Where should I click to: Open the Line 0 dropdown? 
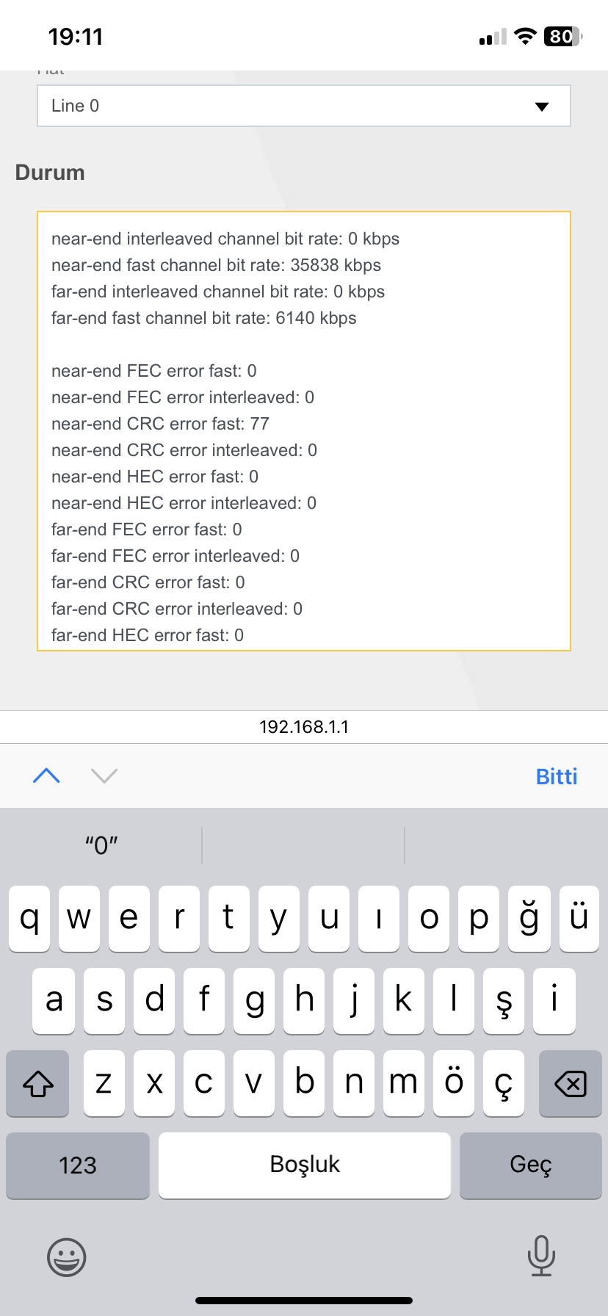294,106
